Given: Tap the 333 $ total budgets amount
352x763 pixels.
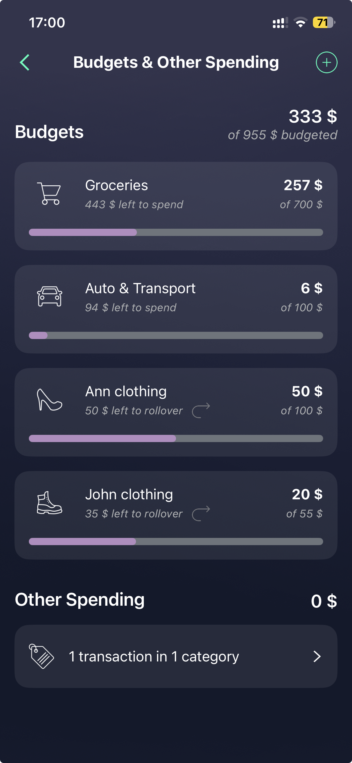Looking at the screenshot, I should 313,117.
